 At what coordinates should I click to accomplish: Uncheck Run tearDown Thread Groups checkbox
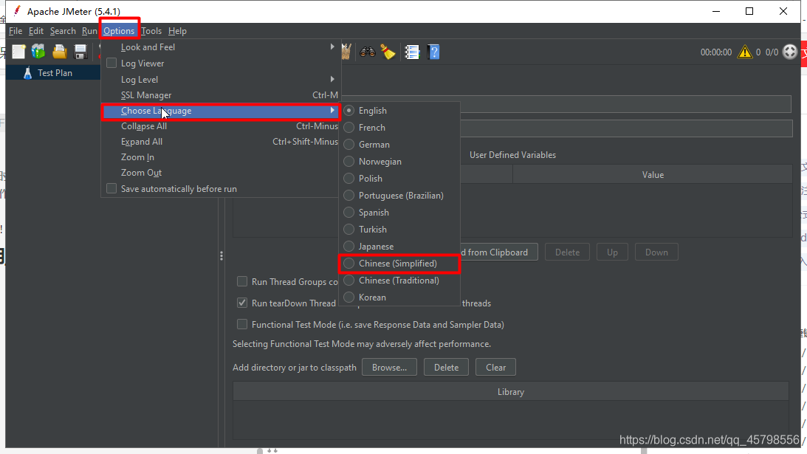tap(242, 303)
